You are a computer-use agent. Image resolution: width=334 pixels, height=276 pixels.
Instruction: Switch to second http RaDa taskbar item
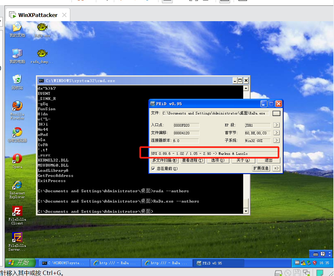coord(167,263)
